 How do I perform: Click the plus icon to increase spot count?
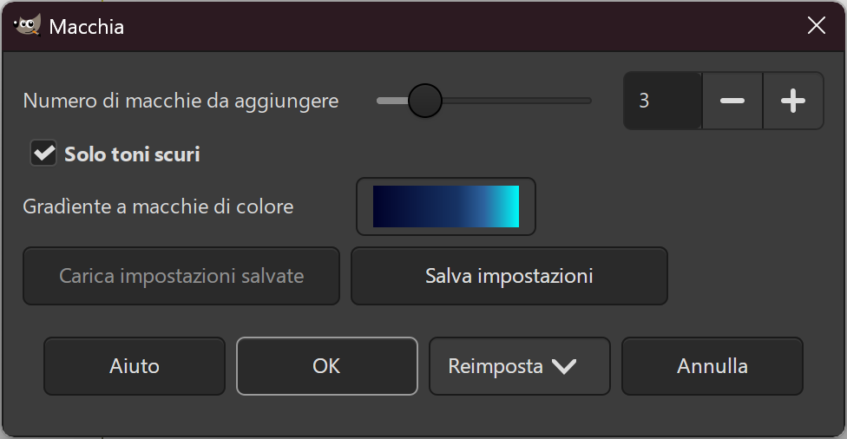point(792,102)
